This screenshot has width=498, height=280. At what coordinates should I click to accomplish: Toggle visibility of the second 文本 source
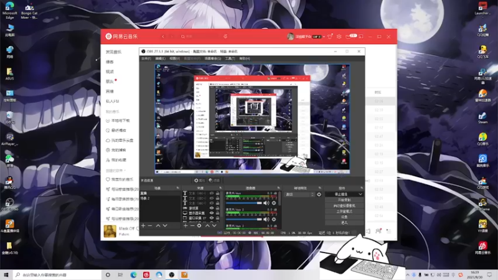[x=212, y=198]
